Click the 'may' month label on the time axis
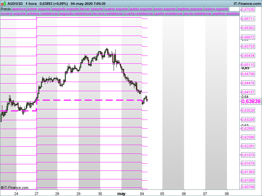 point(122,193)
